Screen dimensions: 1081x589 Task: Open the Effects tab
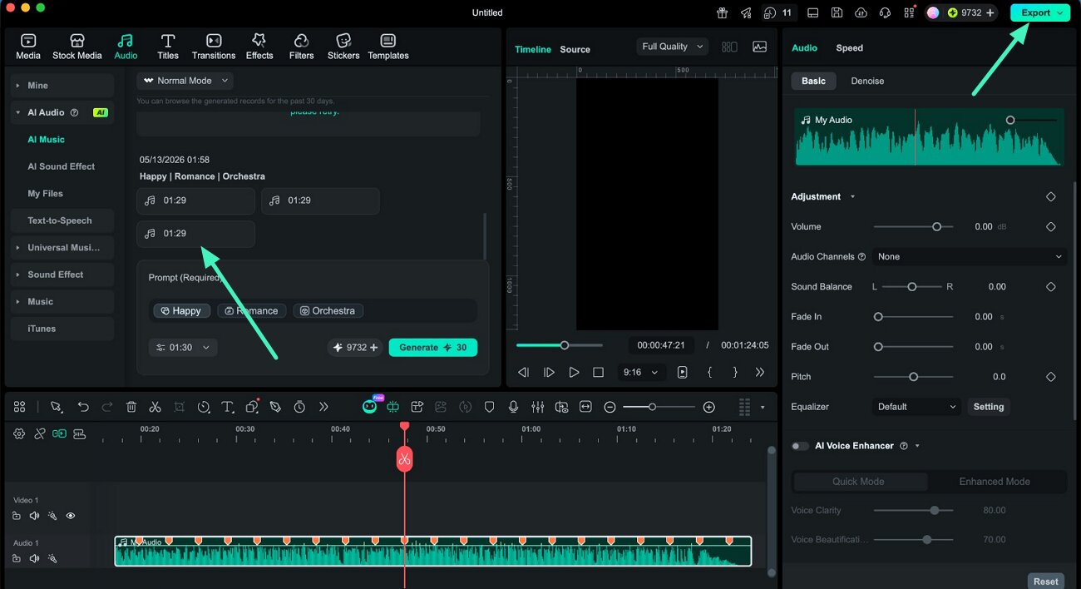coord(259,47)
